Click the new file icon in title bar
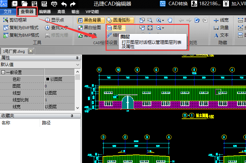Image resolution: width=246 pixels, height=163 pixels. (14, 4)
